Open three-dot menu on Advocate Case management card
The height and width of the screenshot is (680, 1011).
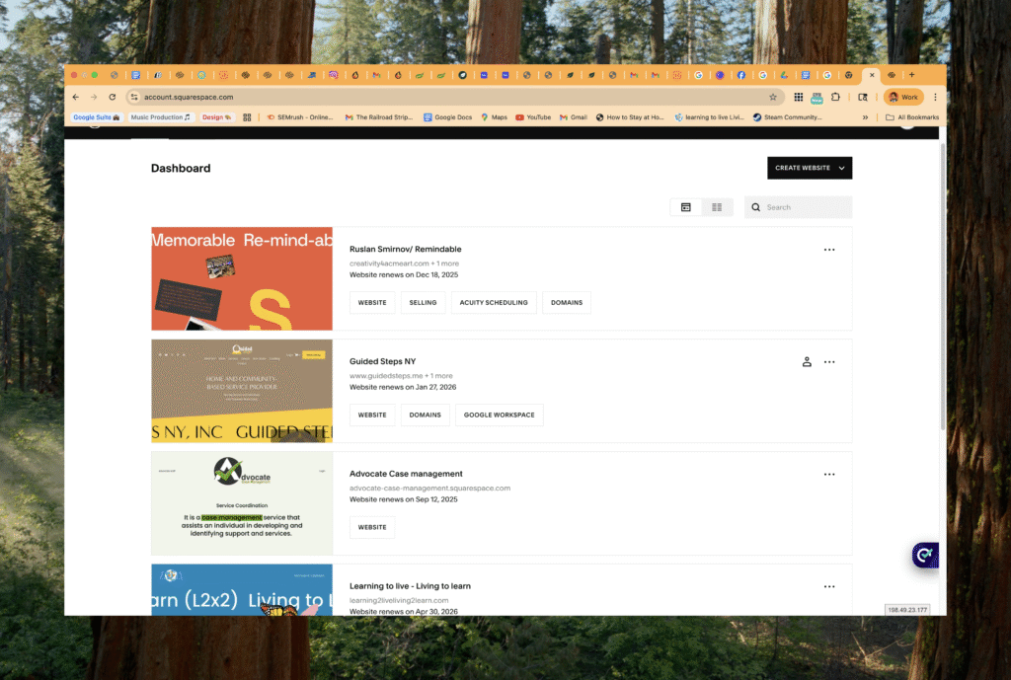pos(829,474)
